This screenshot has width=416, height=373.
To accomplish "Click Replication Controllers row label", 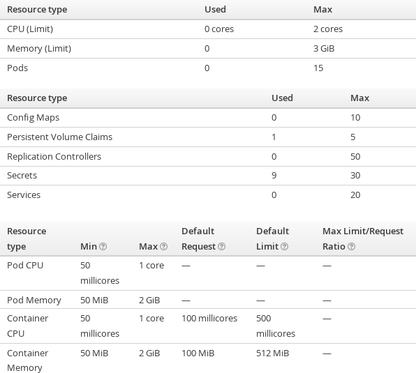I will 54,157.
